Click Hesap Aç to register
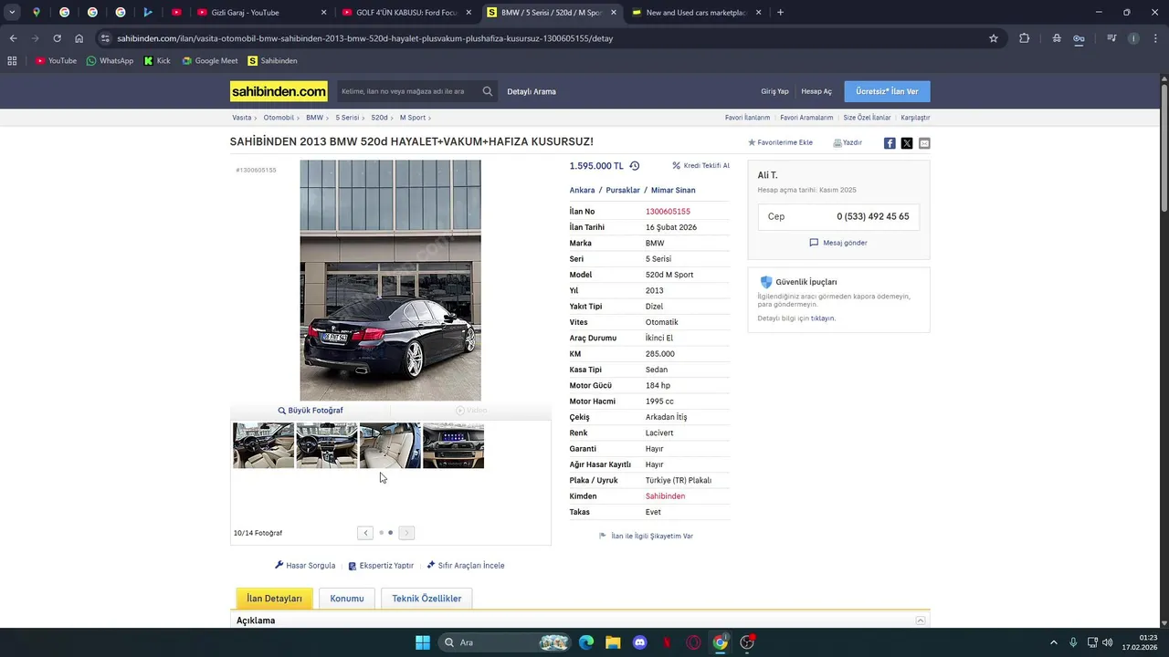This screenshot has height=657, width=1169. [816, 91]
